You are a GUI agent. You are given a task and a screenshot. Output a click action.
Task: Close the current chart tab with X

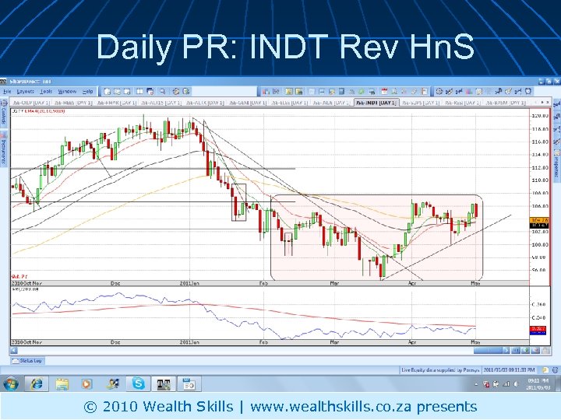pos(548,103)
